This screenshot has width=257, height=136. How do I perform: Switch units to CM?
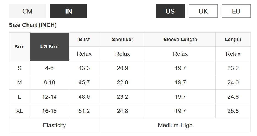[x=27, y=11]
